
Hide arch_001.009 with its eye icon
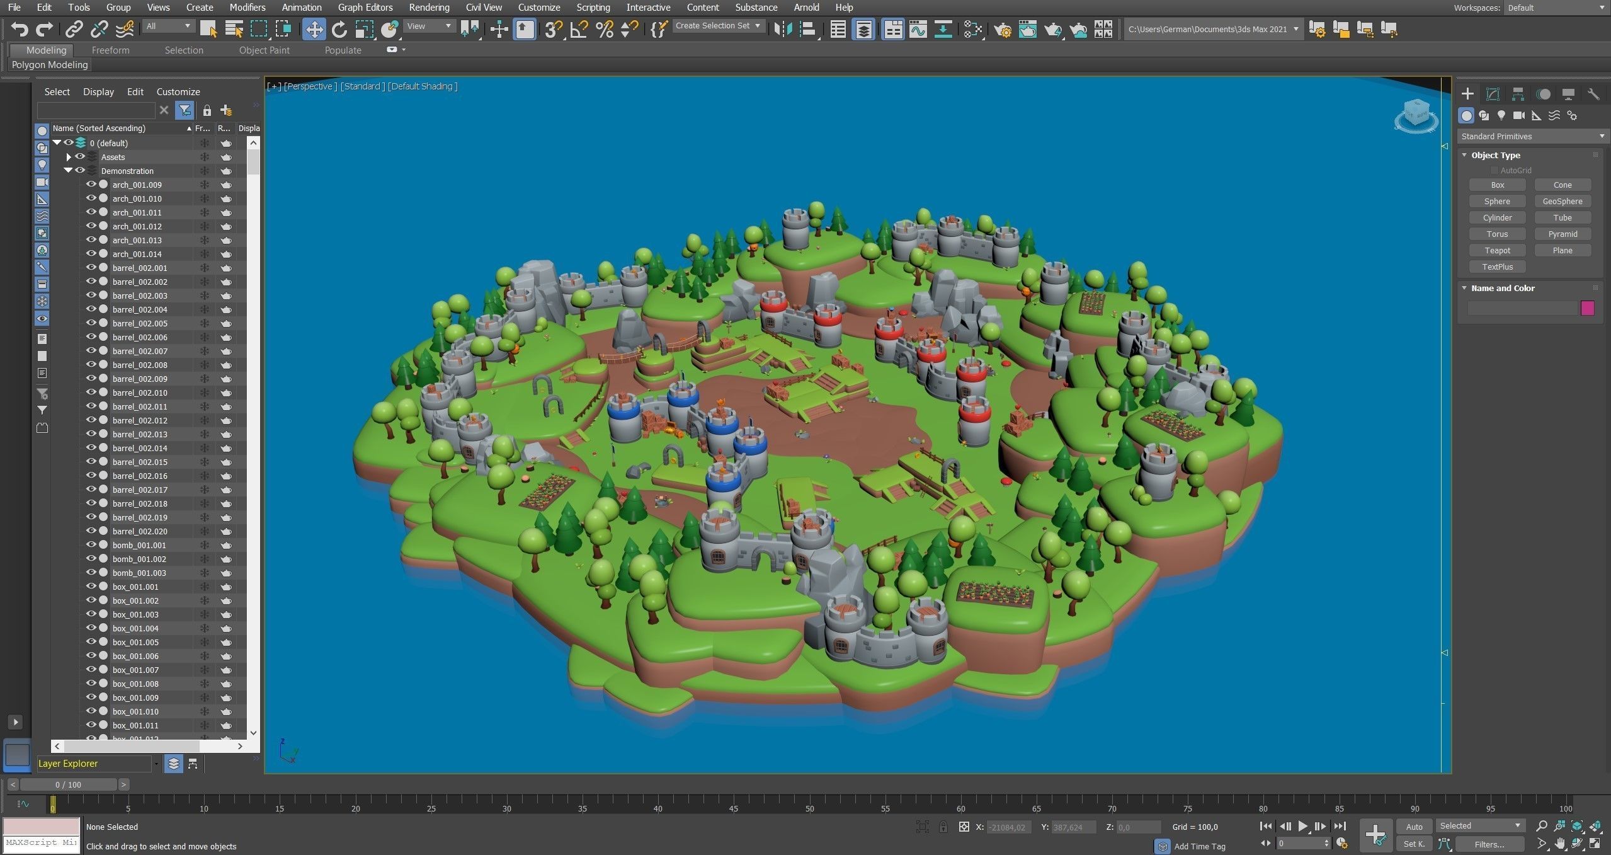pos(91,185)
